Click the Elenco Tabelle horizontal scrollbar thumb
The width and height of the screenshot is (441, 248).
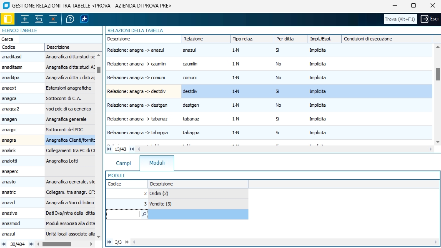click(56, 244)
